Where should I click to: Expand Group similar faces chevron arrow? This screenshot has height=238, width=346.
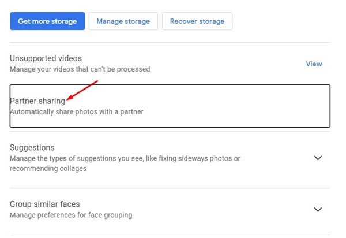[x=318, y=209]
